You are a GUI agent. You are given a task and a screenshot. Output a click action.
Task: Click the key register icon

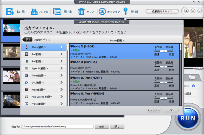[125, 11]
